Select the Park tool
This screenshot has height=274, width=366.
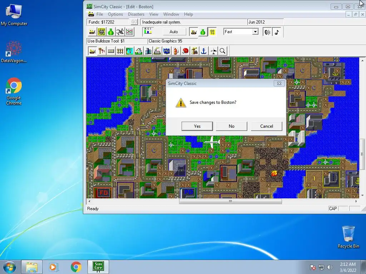pos(129,51)
